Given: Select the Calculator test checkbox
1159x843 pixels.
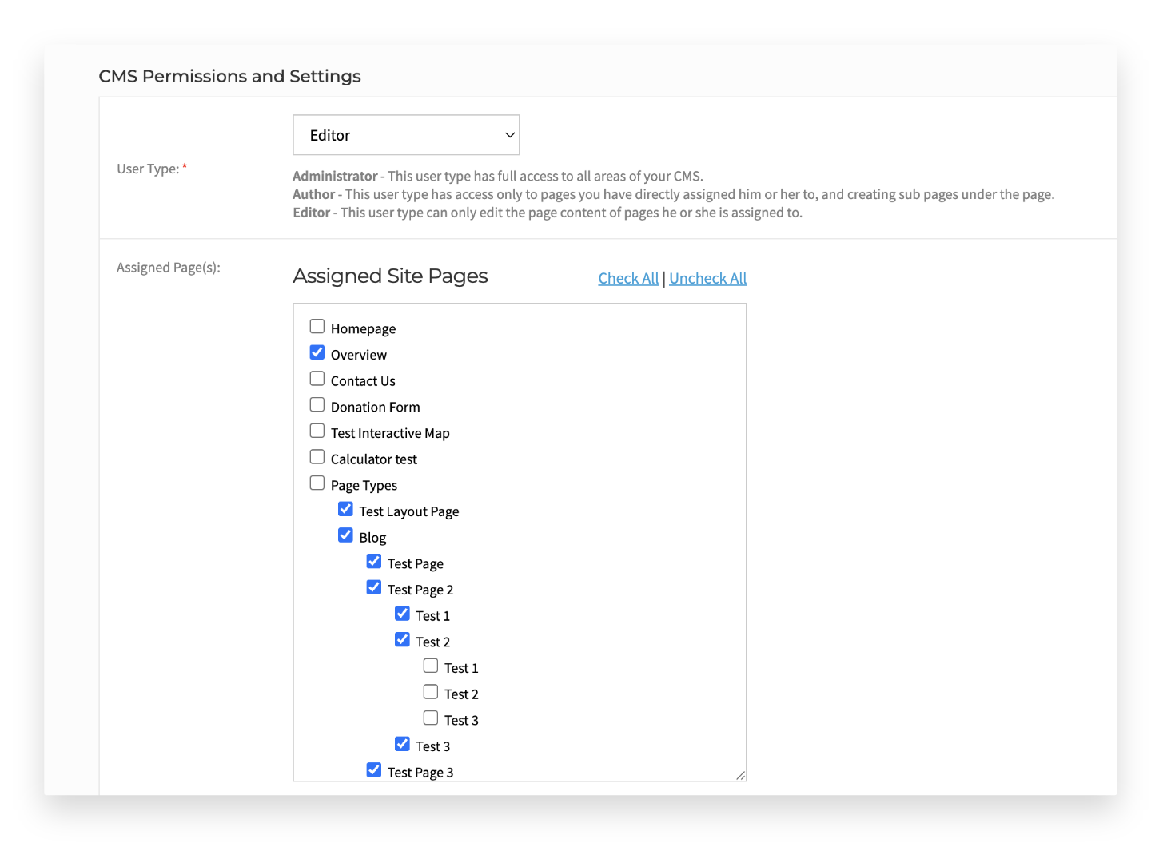Looking at the screenshot, I should (x=317, y=456).
